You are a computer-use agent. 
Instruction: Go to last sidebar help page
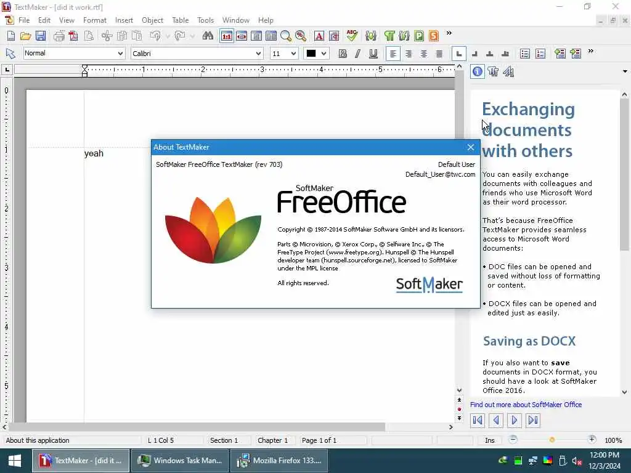pos(533,420)
